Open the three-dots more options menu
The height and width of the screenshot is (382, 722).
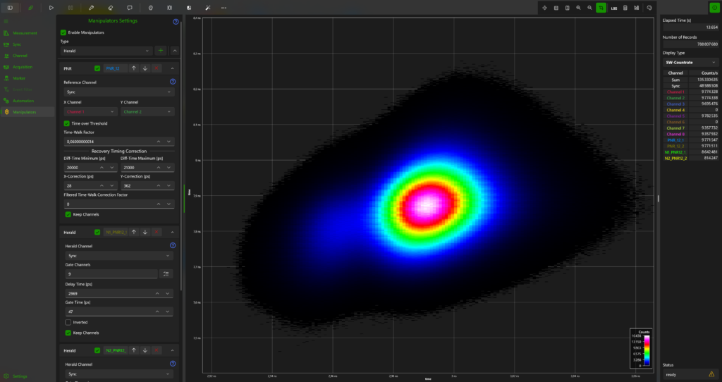coord(224,8)
